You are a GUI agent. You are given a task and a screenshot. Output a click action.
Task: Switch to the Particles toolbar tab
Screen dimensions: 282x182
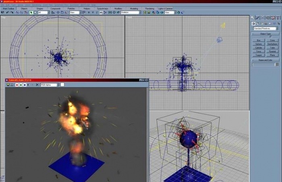(71, 8)
